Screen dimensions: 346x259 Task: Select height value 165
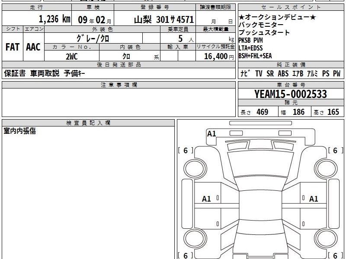click(333, 112)
